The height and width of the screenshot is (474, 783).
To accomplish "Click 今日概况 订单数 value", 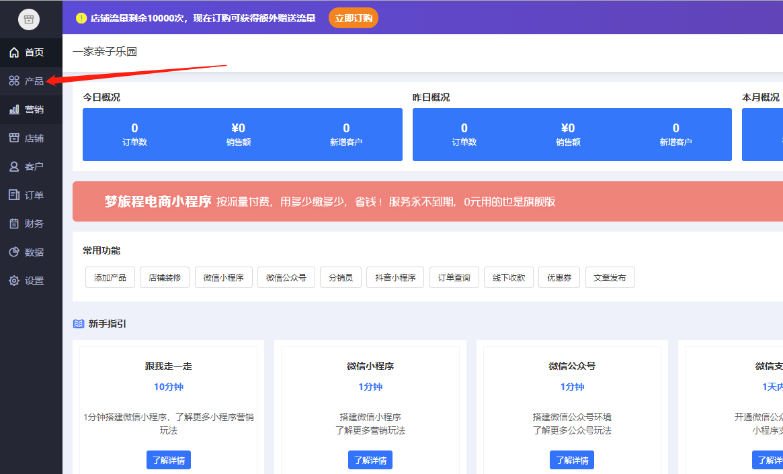I will [x=135, y=128].
